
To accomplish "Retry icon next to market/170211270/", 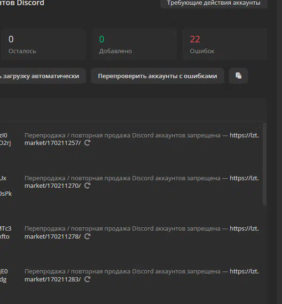I will pyautogui.click(x=87, y=186).
